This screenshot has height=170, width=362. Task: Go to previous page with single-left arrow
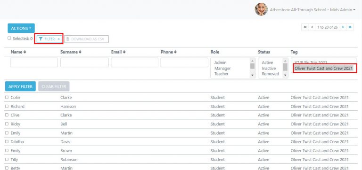pyautogui.click(x=312, y=27)
